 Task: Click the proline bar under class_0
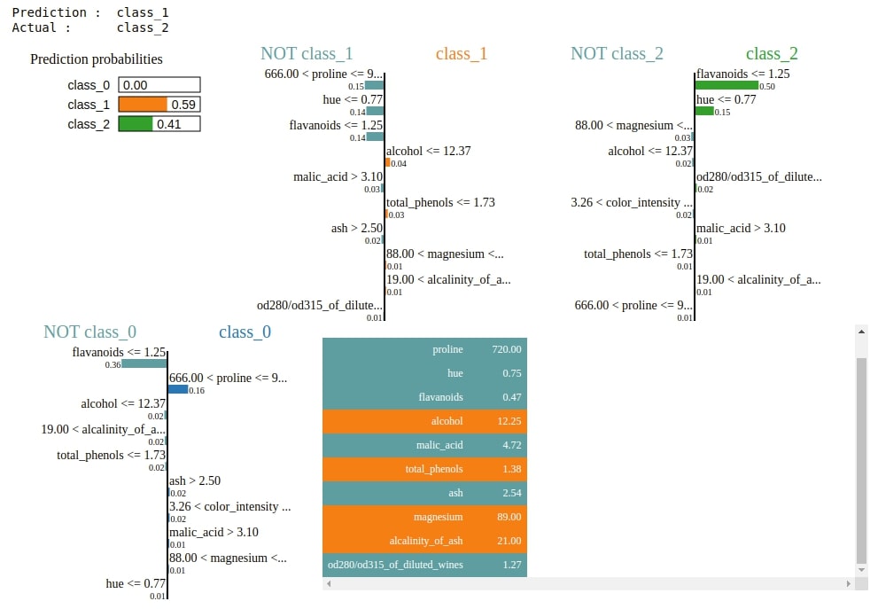tap(177, 389)
